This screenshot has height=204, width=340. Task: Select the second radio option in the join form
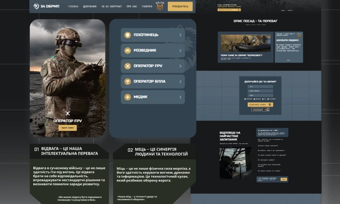pos(254,99)
